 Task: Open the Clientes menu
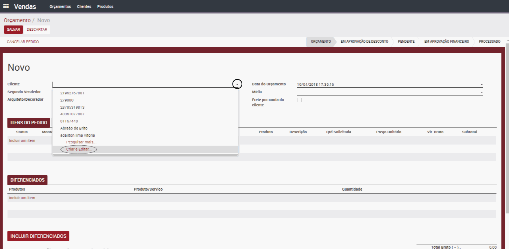[84, 6]
